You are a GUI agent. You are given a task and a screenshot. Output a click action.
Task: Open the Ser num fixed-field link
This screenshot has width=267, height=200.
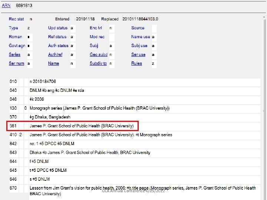[x=17, y=63]
